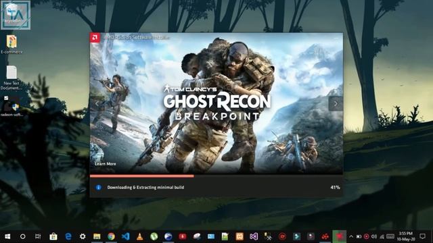Select the radeon-soft installer desktop icon
This screenshot has height=243, width=433.
tap(12, 107)
